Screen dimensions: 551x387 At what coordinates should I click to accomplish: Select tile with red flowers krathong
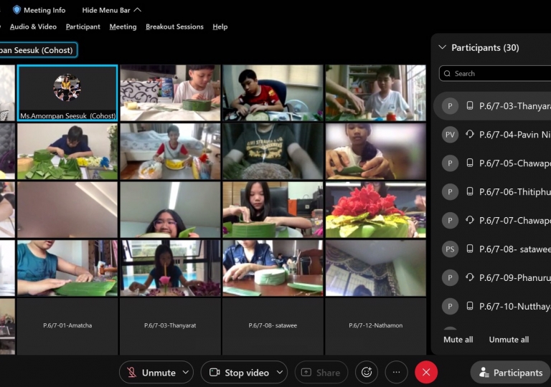(x=376, y=210)
